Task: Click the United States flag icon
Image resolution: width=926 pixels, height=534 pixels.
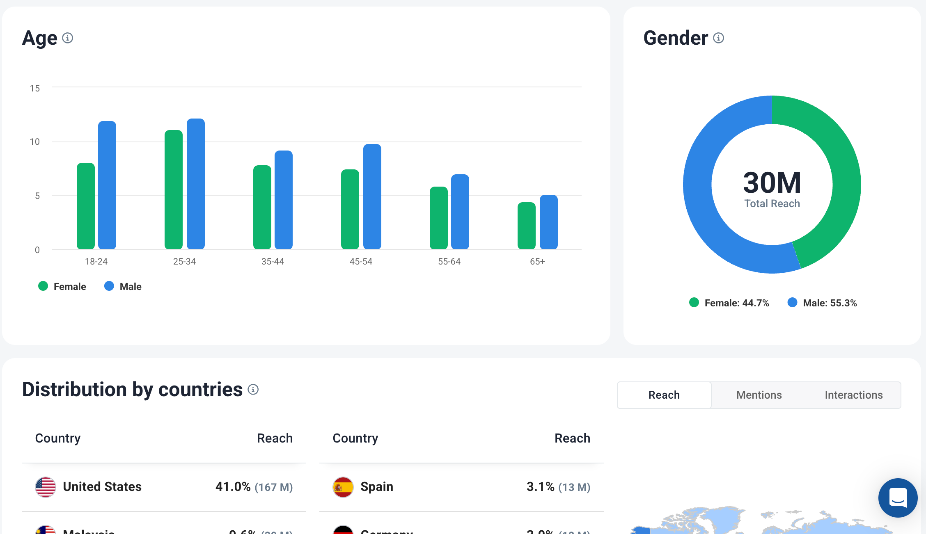Action: point(45,487)
